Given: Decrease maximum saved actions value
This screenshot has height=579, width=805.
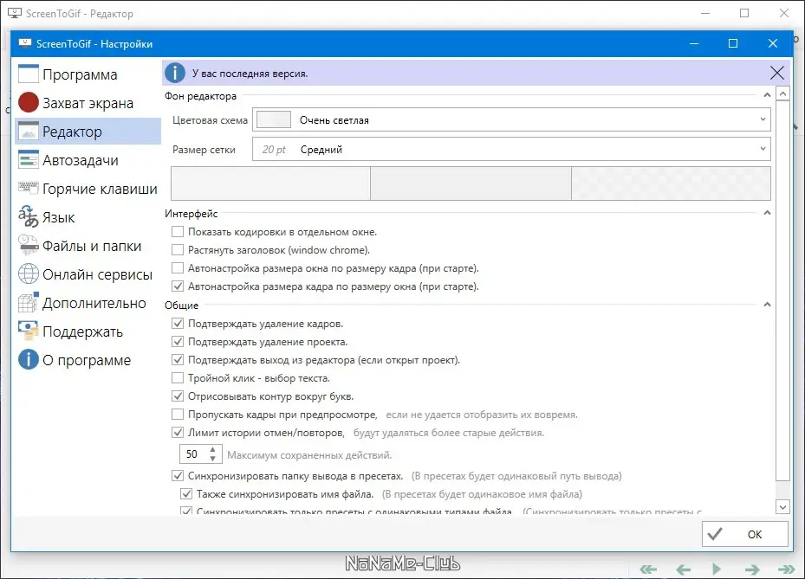Looking at the screenshot, I should [212, 458].
